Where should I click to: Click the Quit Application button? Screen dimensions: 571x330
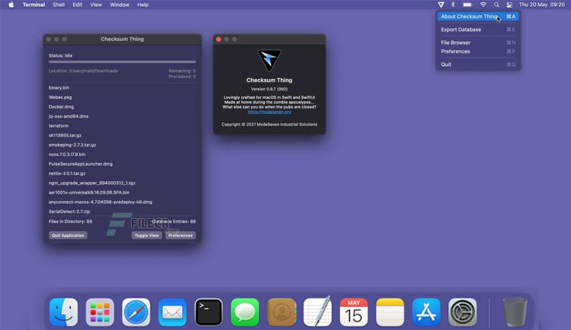click(68, 235)
